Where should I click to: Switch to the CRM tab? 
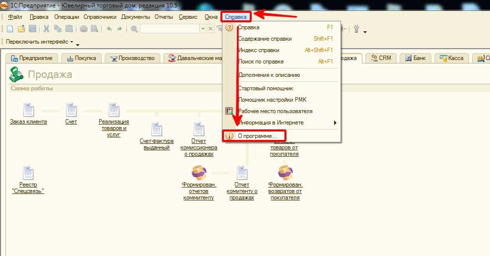[x=381, y=58]
